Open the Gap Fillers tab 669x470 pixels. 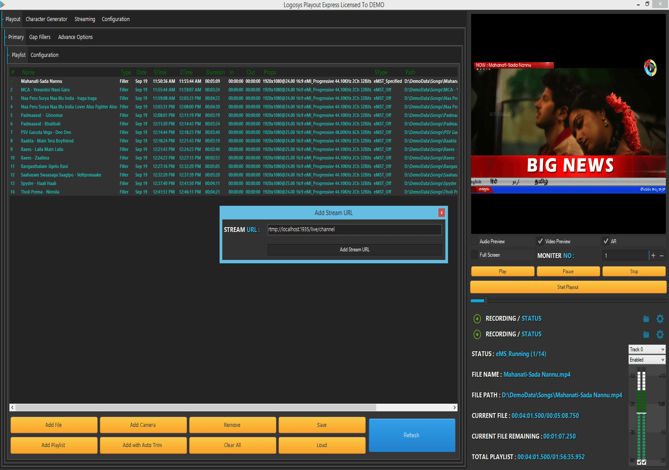(40, 37)
